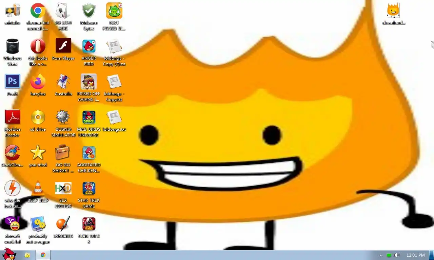Image resolution: width=434 pixels, height=260 pixels.
Task: Select the 'loldongs.txt' text file
Action: tap(114, 121)
